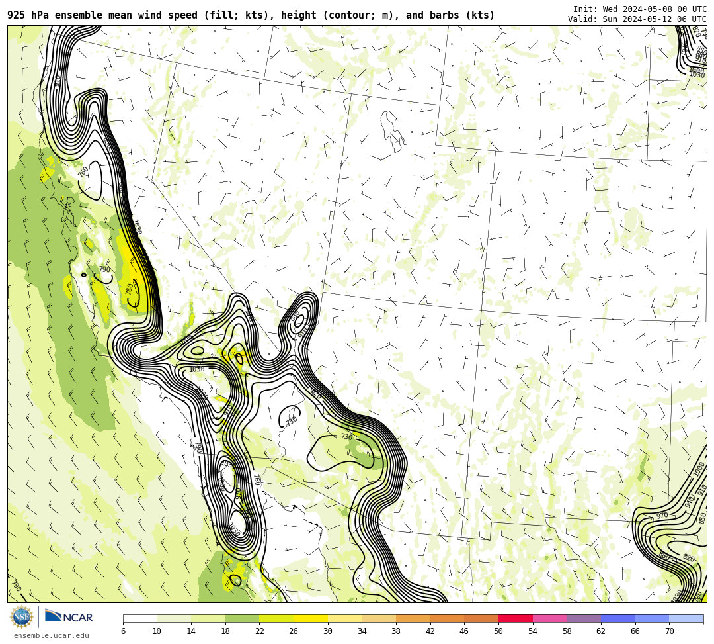The image size is (714, 644).
Task: Pick the periwinkle 66-70 kts colorbar segment
Action: click(652, 618)
